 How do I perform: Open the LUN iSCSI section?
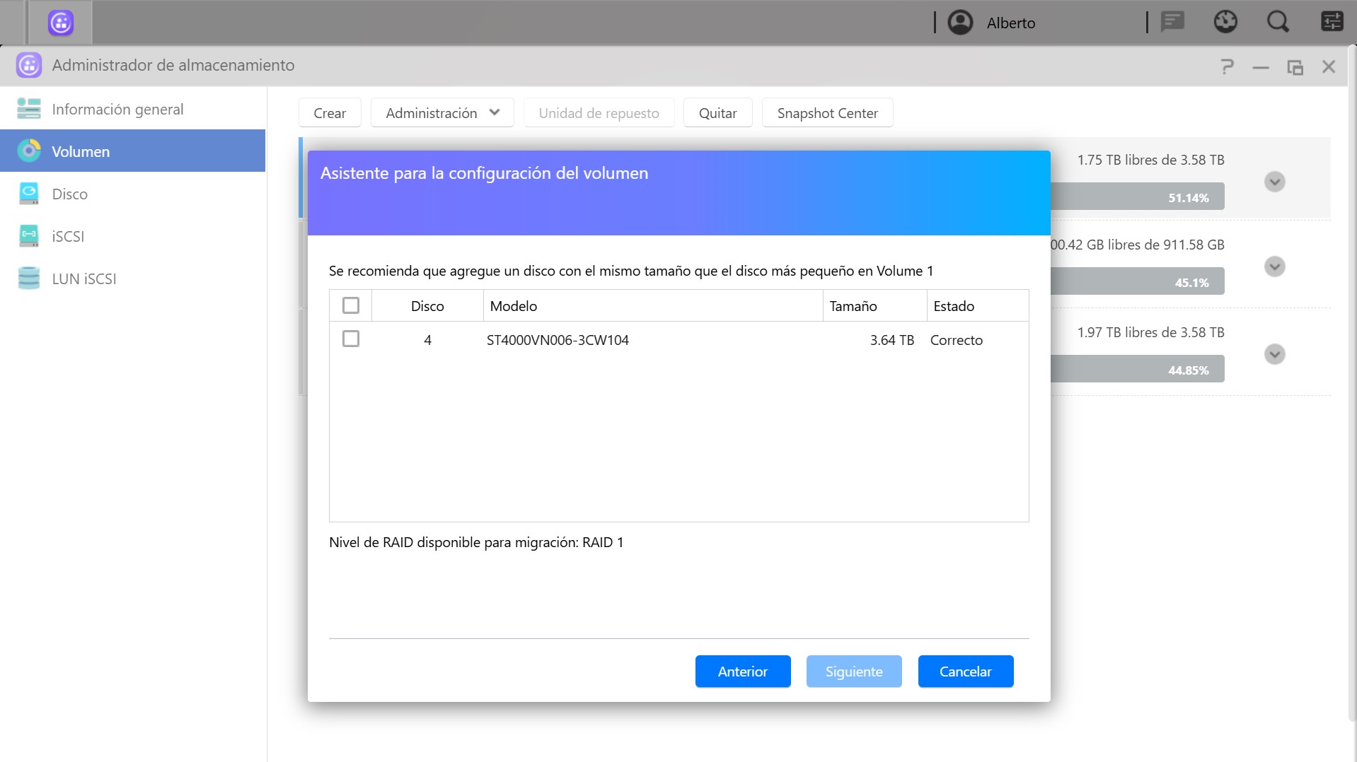[83, 279]
